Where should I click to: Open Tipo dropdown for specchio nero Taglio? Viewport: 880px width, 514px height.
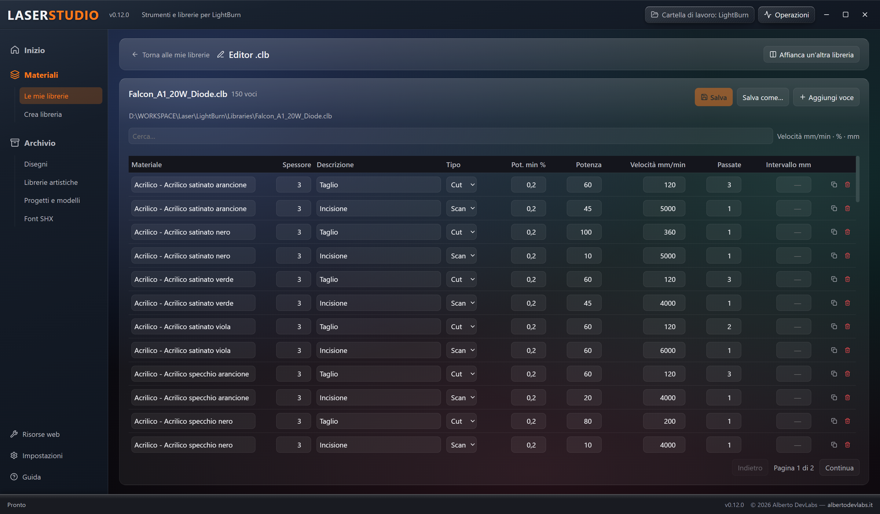[x=461, y=421]
